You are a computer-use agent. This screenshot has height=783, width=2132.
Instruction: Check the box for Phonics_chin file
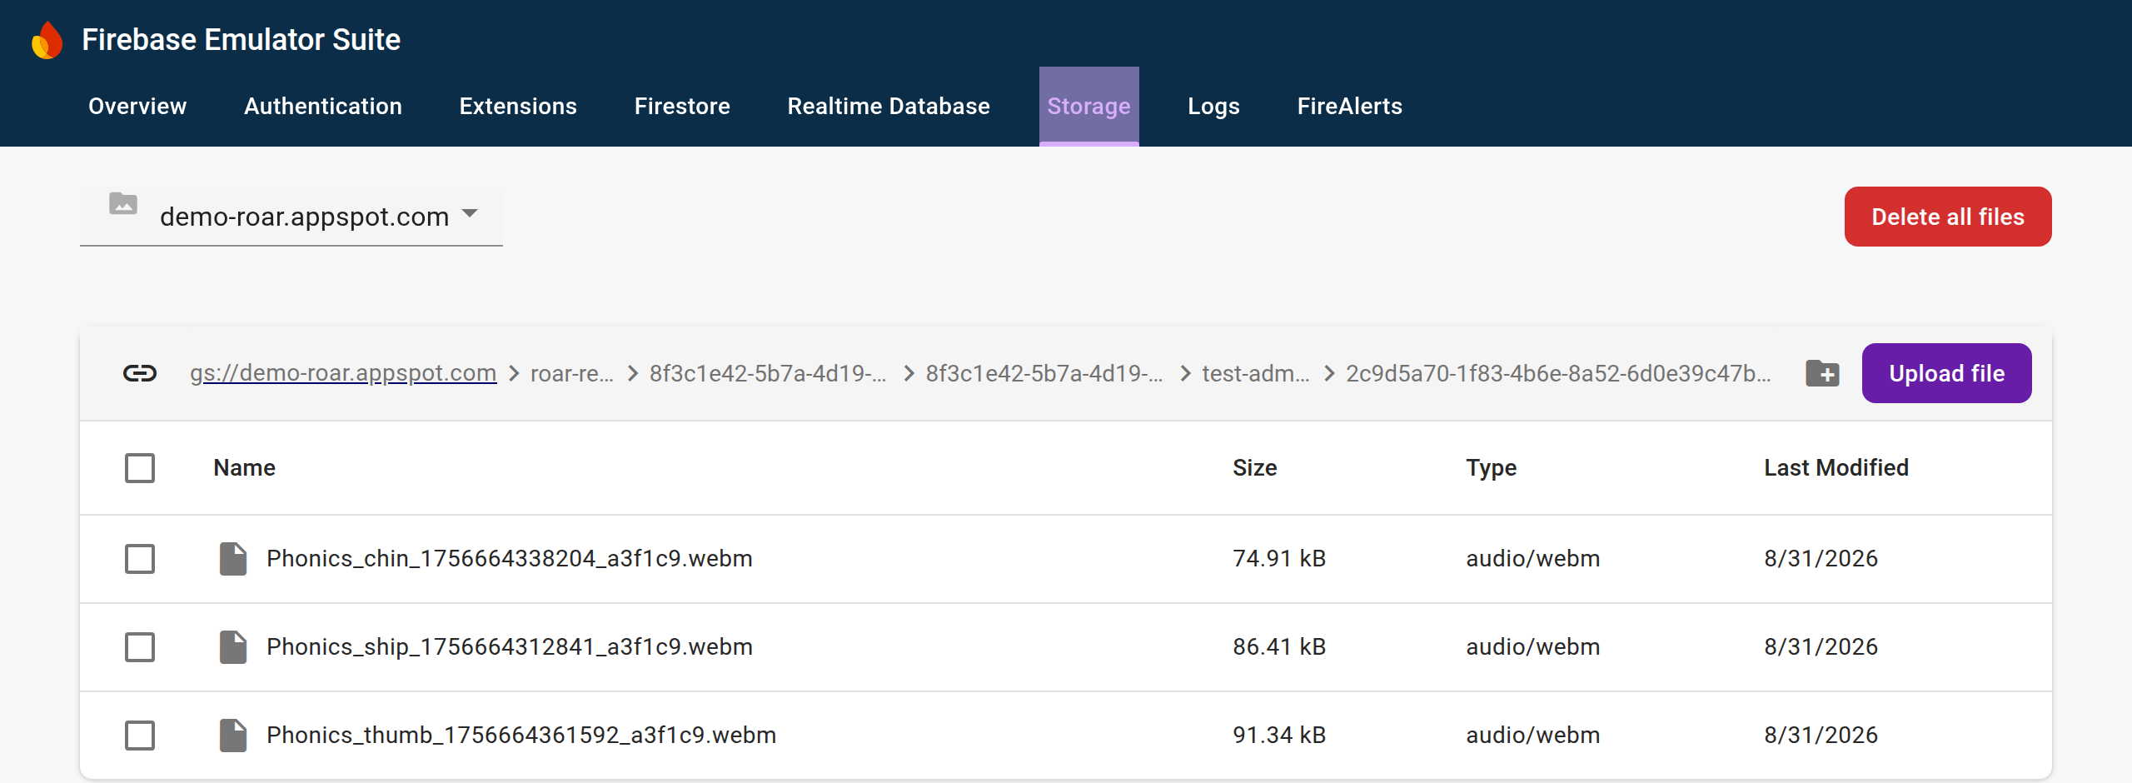coord(140,559)
